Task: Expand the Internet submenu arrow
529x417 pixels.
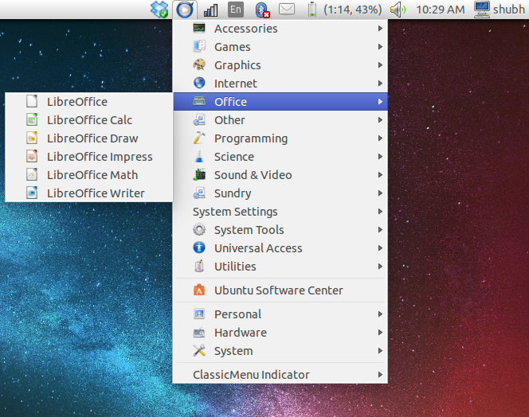Action: (x=380, y=83)
